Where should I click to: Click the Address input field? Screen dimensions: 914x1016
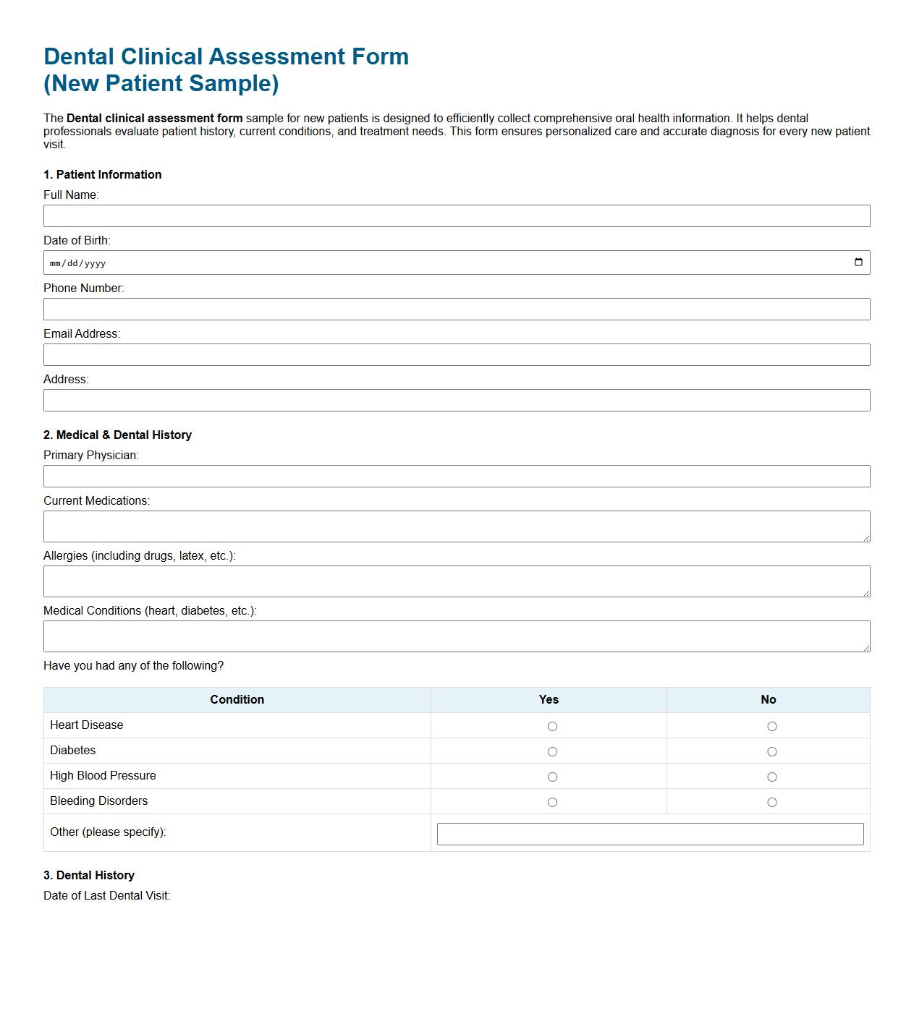[x=456, y=400]
